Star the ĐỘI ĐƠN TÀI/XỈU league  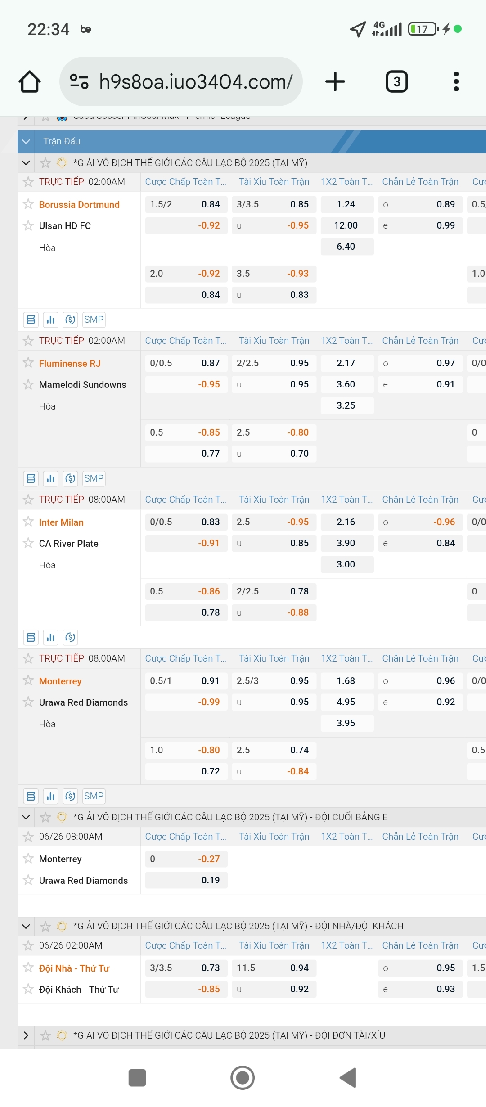point(45,1035)
